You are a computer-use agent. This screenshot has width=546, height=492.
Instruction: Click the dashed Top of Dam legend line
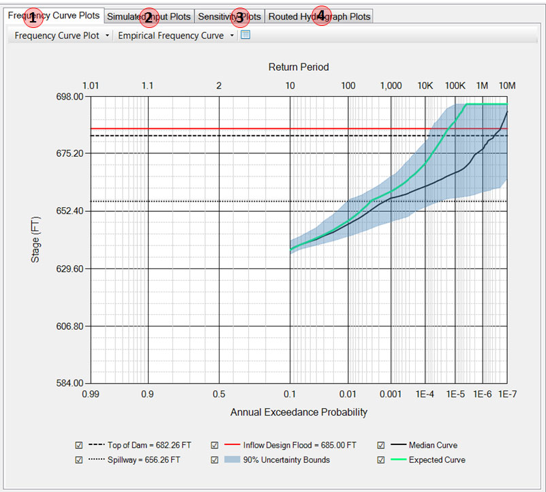click(96, 445)
